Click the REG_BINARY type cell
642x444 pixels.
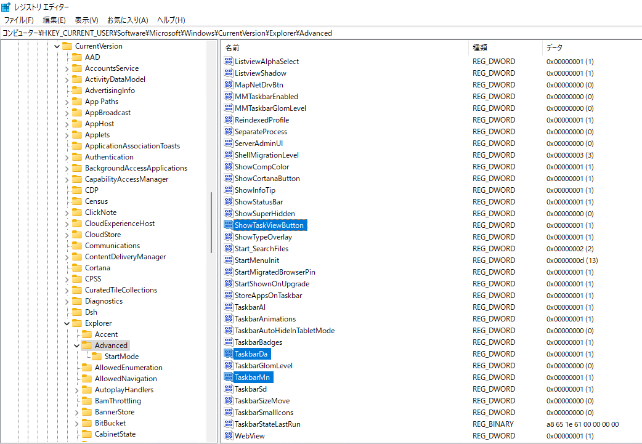pos(493,424)
